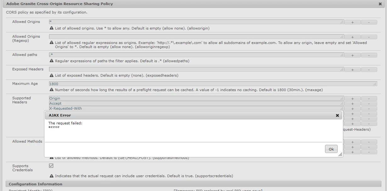Remove the Origin supported header row
The image size is (387, 191).
tap(369, 99)
